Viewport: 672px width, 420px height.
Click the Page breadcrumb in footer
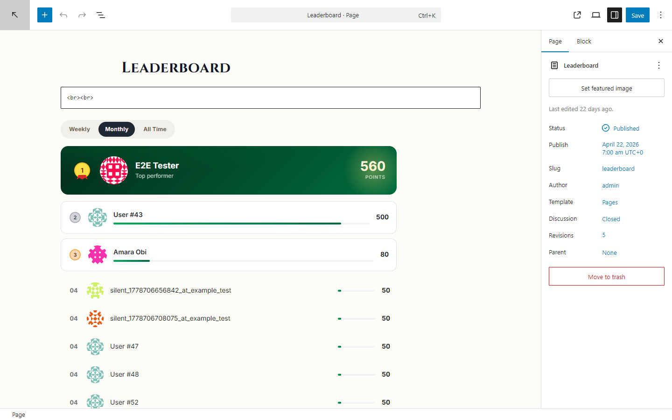19,414
